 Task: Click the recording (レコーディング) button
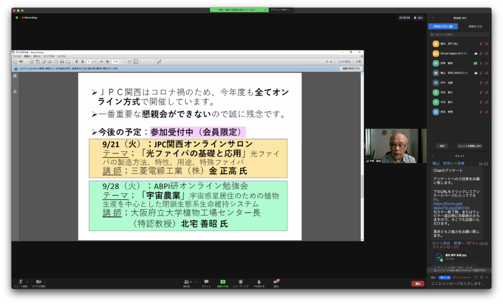[241, 283]
